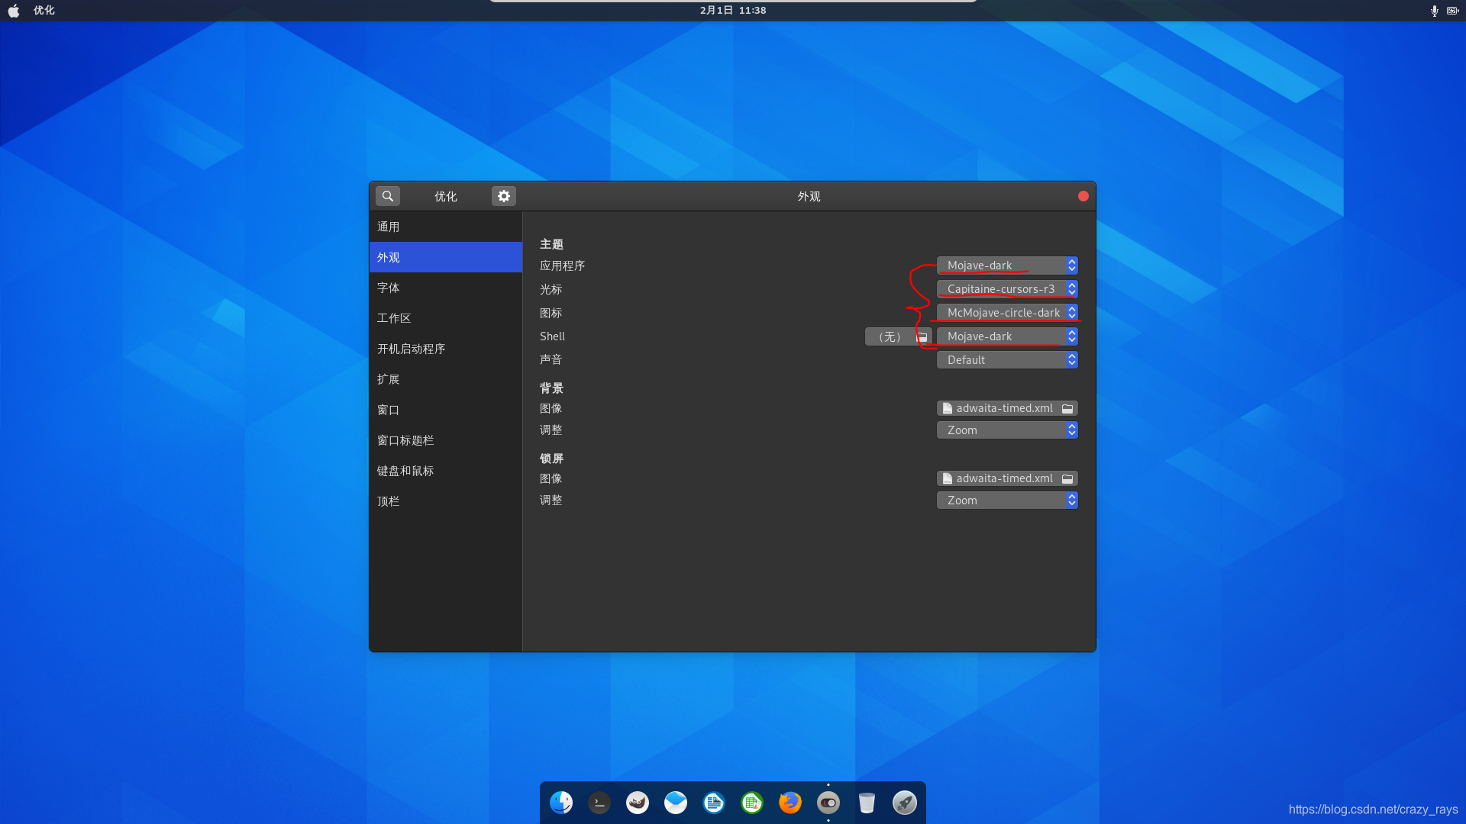Choose background image adwaita-timed.xml file button

pos(1007,408)
